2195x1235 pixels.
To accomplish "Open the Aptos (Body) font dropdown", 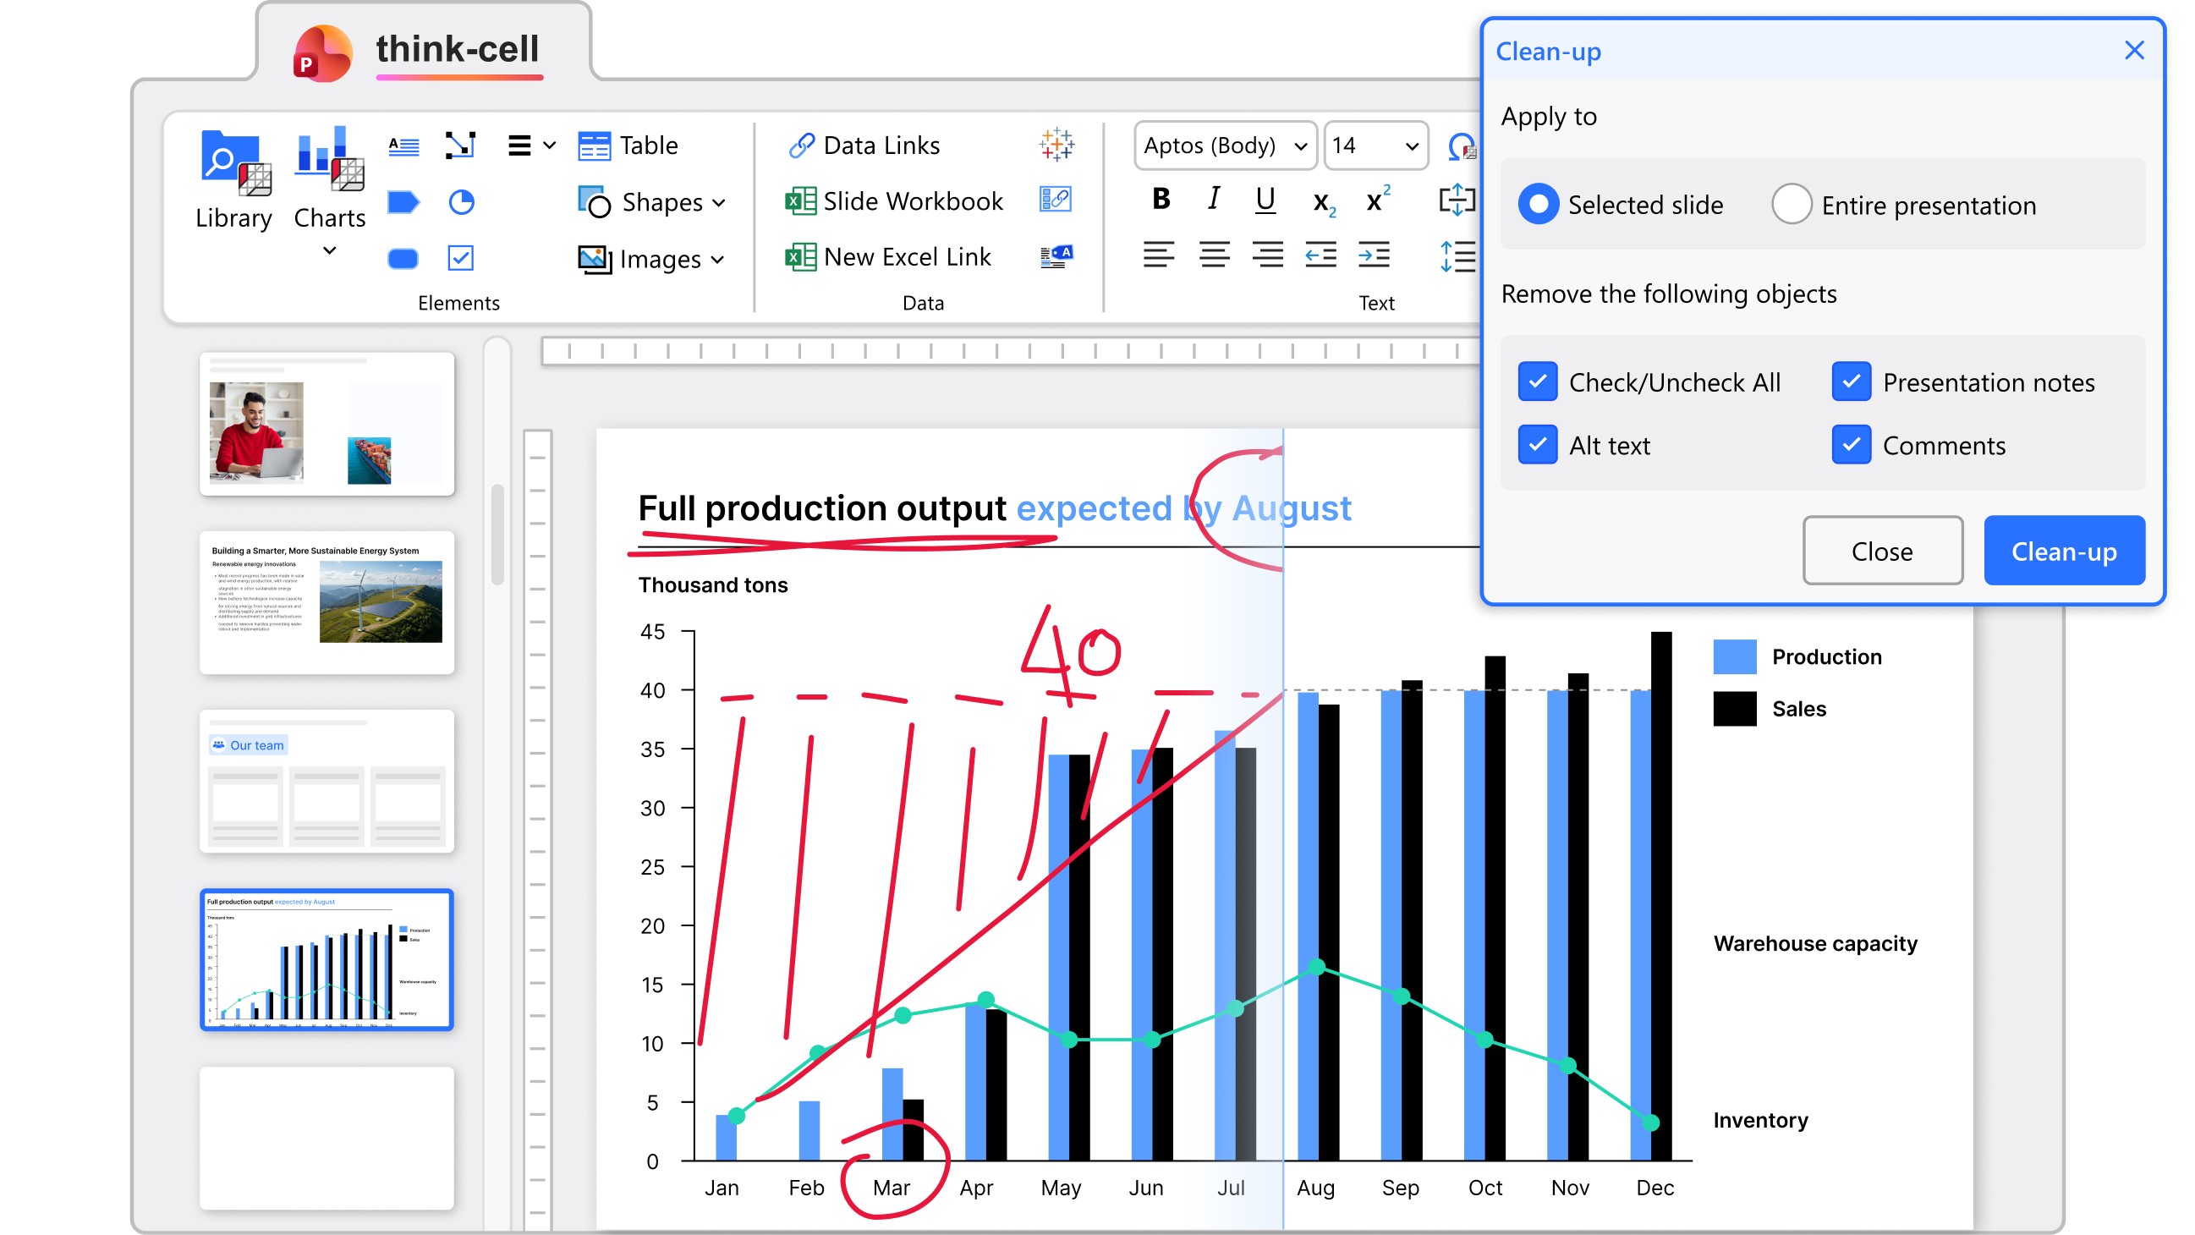I will pyautogui.click(x=1226, y=145).
